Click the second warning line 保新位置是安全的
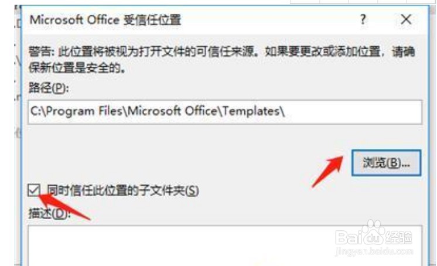 pyautogui.click(x=77, y=67)
